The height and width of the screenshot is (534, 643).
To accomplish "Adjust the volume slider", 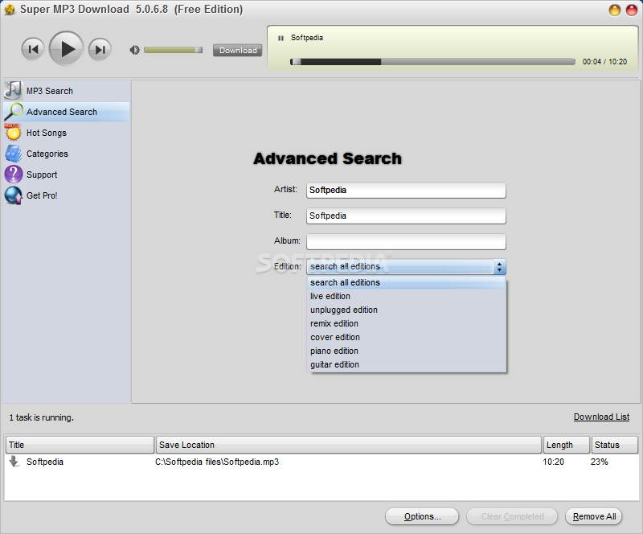I will (173, 50).
